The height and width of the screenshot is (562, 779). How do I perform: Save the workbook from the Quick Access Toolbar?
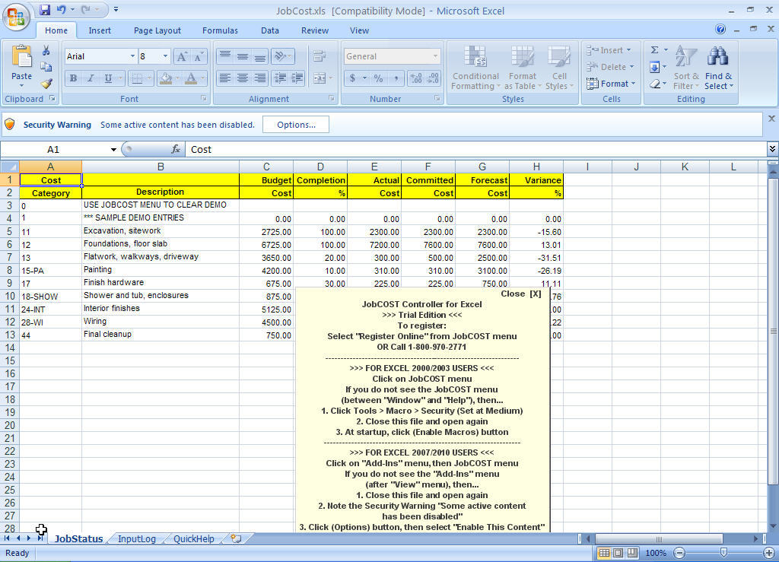45,9
